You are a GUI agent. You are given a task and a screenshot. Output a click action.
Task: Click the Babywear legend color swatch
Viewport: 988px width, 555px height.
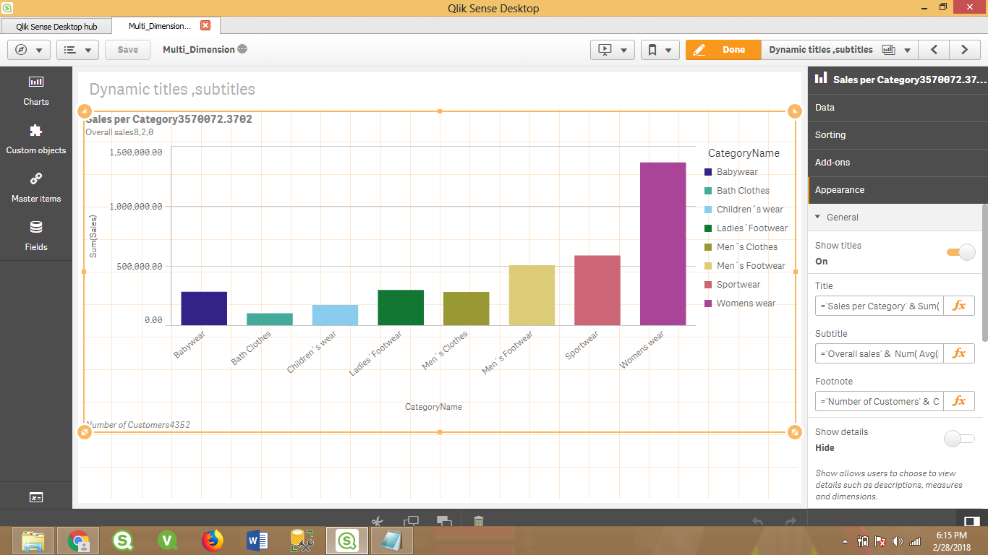coord(707,171)
